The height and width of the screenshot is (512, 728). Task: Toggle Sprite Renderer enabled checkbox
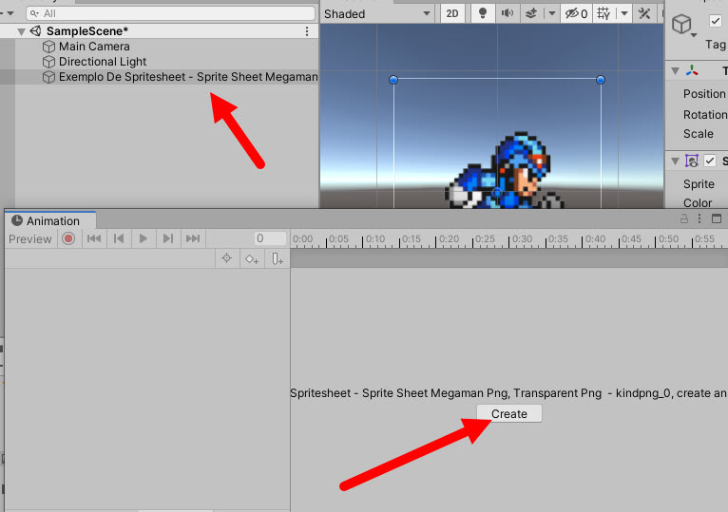[x=710, y=161]
